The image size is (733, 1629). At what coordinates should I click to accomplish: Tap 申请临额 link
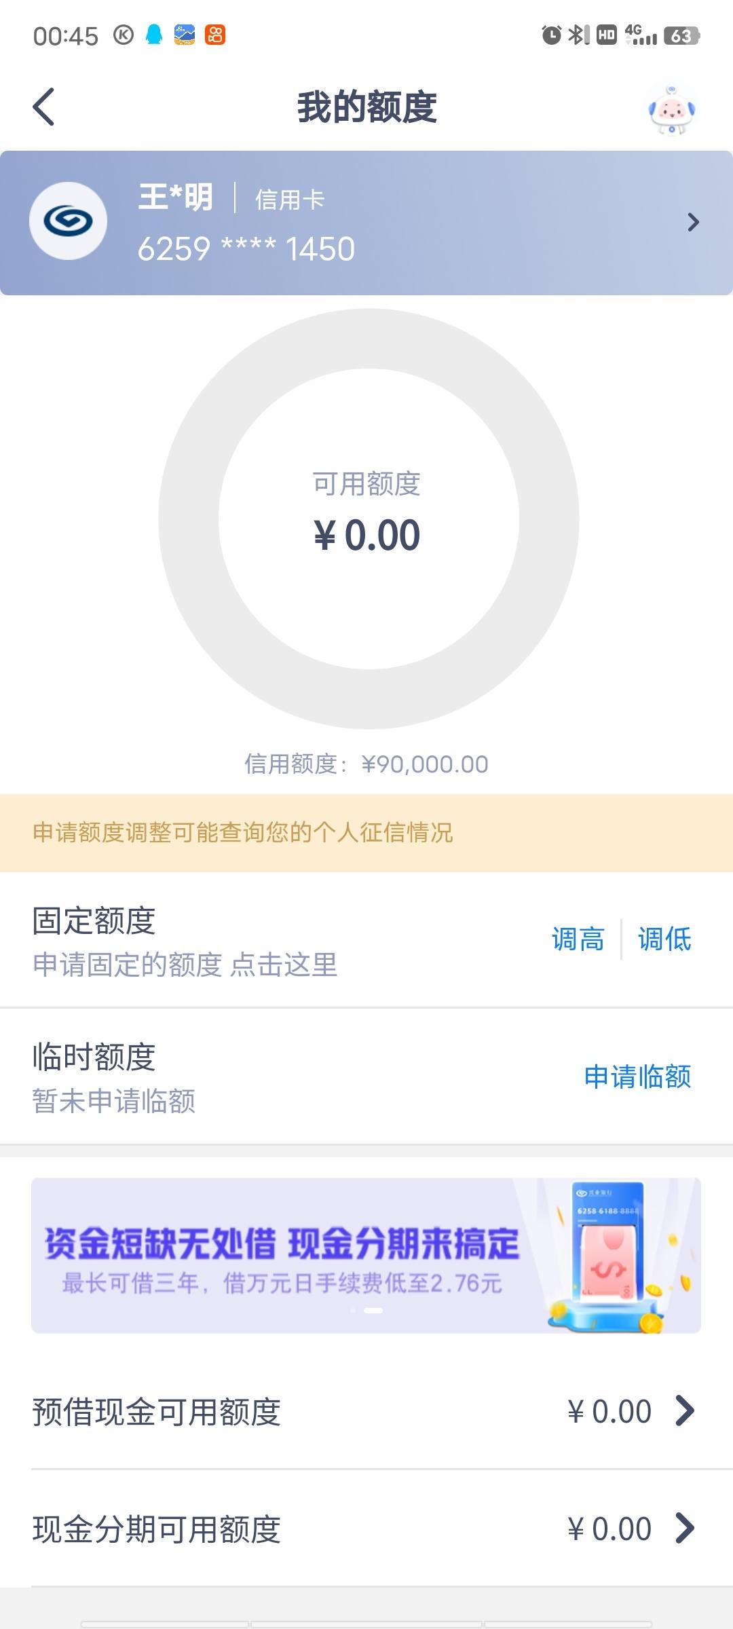637,1076
